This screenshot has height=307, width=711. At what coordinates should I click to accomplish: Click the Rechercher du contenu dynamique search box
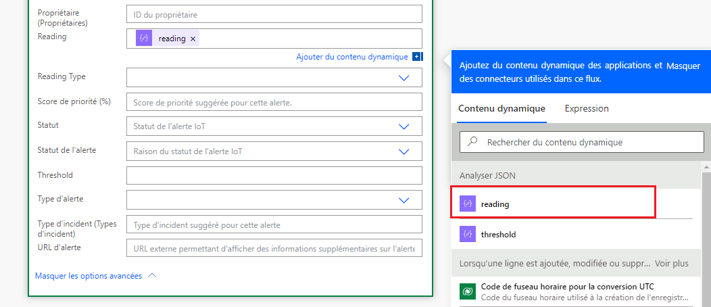click(x=582, y=142)
